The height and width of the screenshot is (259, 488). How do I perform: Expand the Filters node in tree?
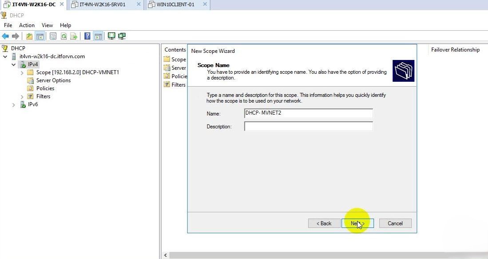[22, 96]
